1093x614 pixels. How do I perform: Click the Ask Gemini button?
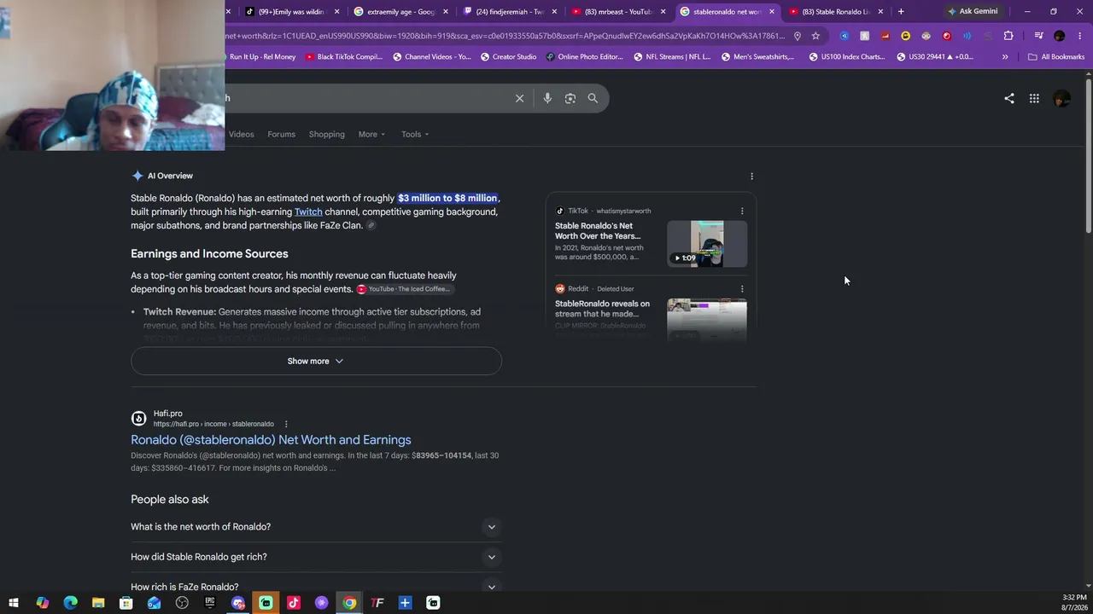pyautogui.click(x=973, y=11)
